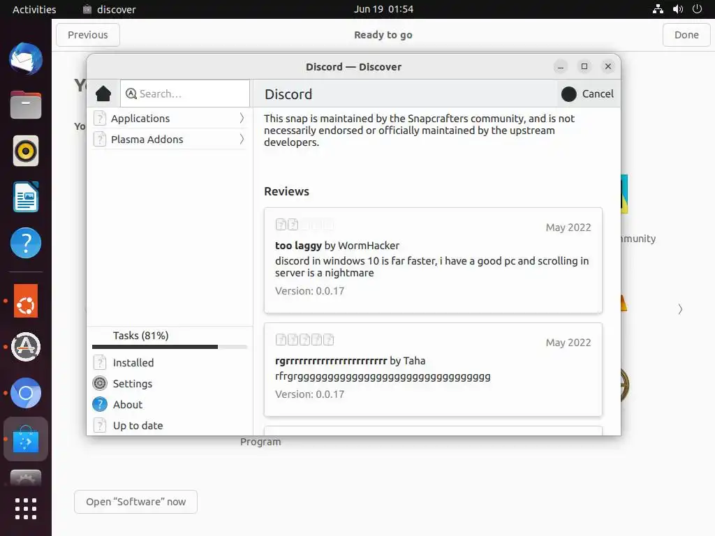
Task: Open Activities overview
Action: (34, 9)
